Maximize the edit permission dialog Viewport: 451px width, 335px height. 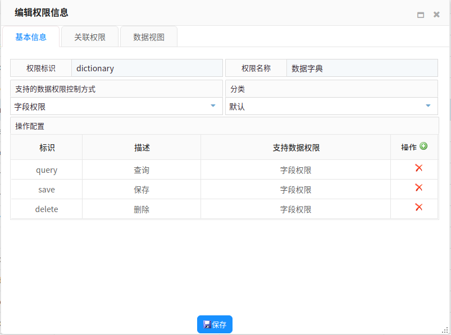click(420, 15)
